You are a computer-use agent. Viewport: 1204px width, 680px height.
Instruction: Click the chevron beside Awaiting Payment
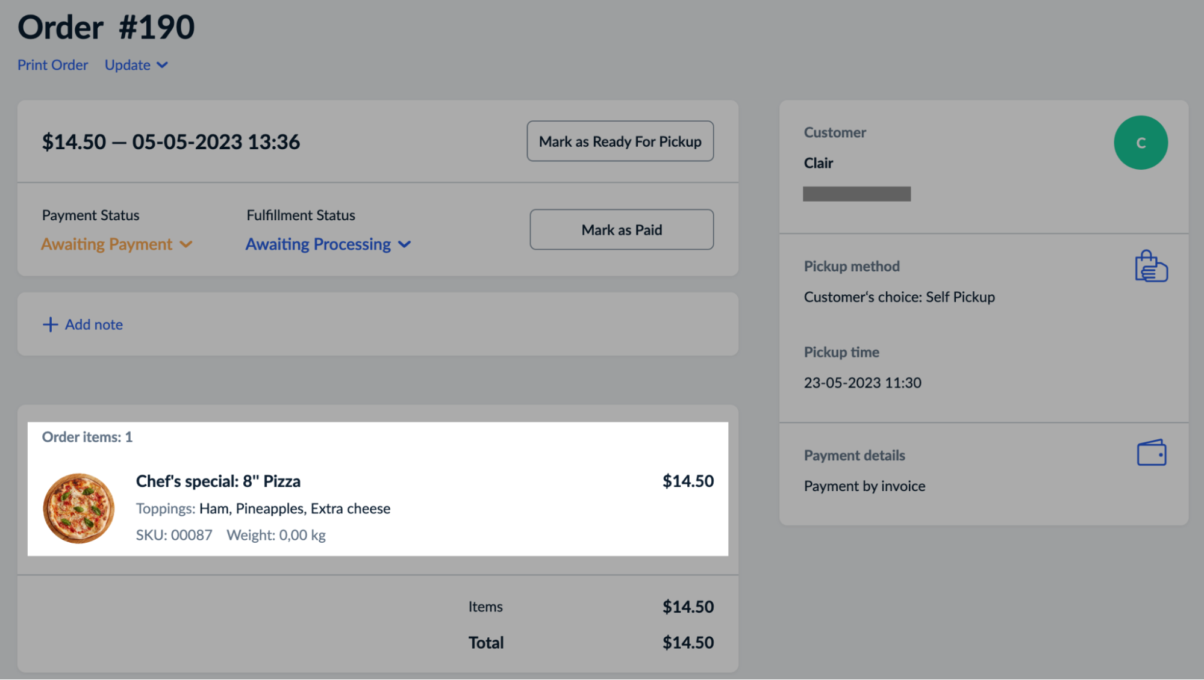coord(186,244)
